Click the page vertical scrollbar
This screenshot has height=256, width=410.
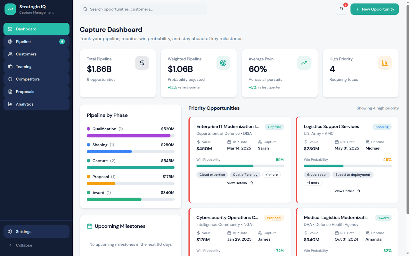[408, 109]
